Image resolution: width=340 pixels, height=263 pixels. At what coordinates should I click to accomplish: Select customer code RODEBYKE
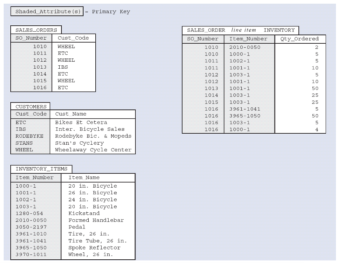pyautogui.click(x=29, y=136)
